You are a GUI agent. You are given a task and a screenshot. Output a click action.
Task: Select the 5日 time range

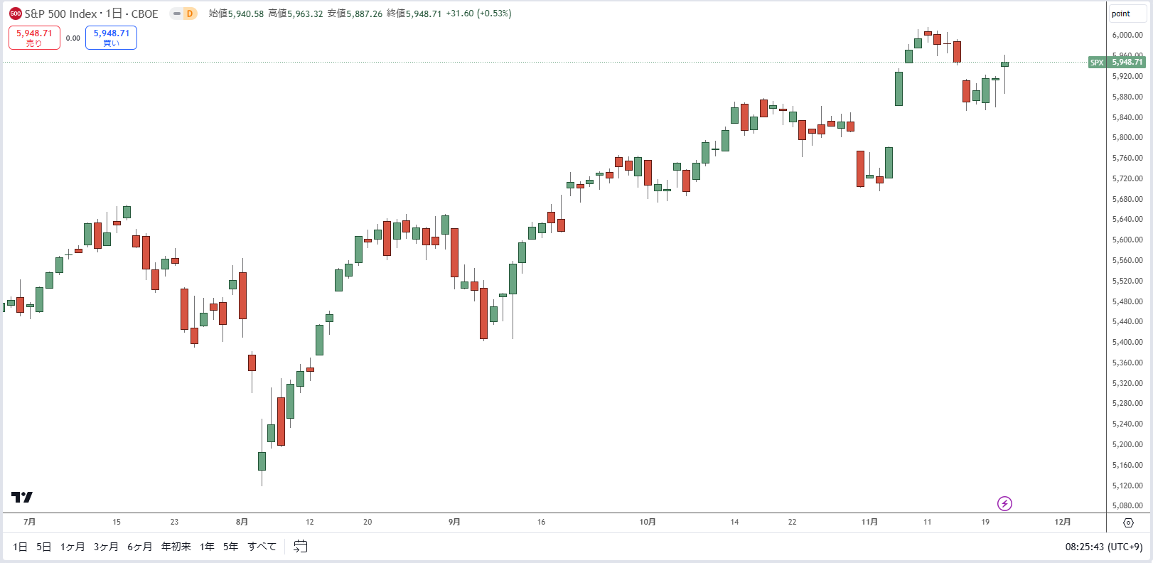tap(44, 547)
